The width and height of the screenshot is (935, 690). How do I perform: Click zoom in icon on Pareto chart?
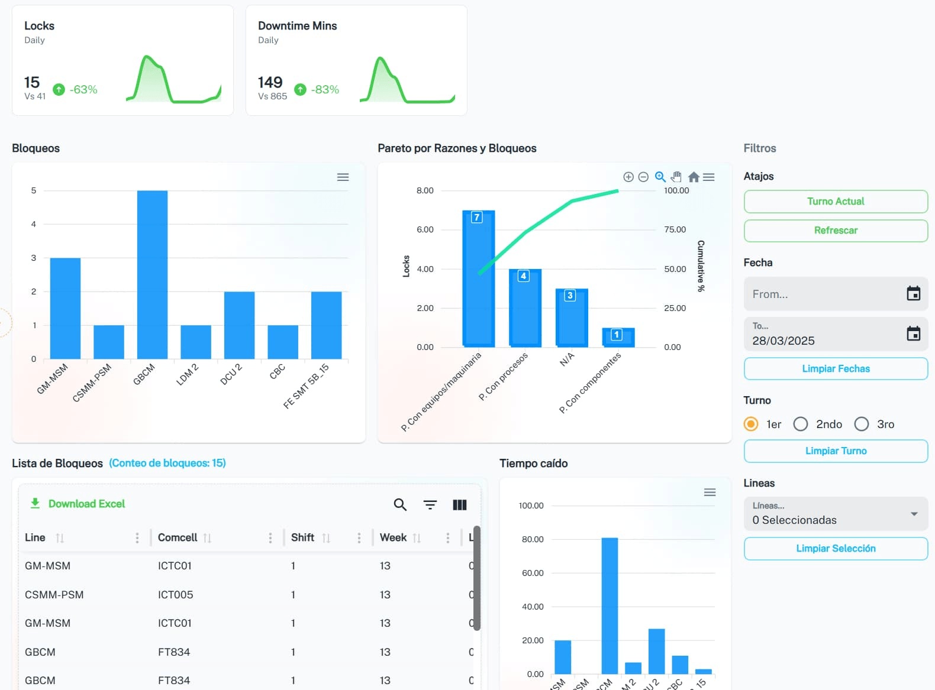628,177
